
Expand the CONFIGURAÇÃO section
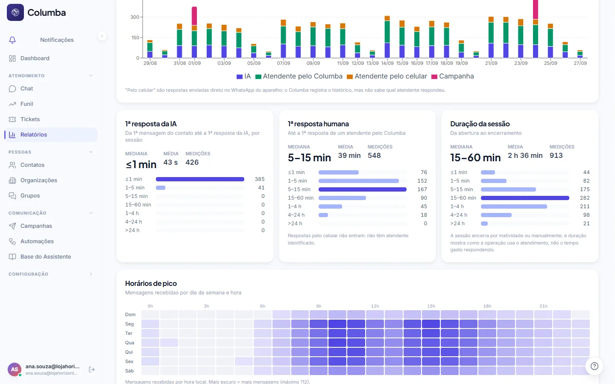91,274
